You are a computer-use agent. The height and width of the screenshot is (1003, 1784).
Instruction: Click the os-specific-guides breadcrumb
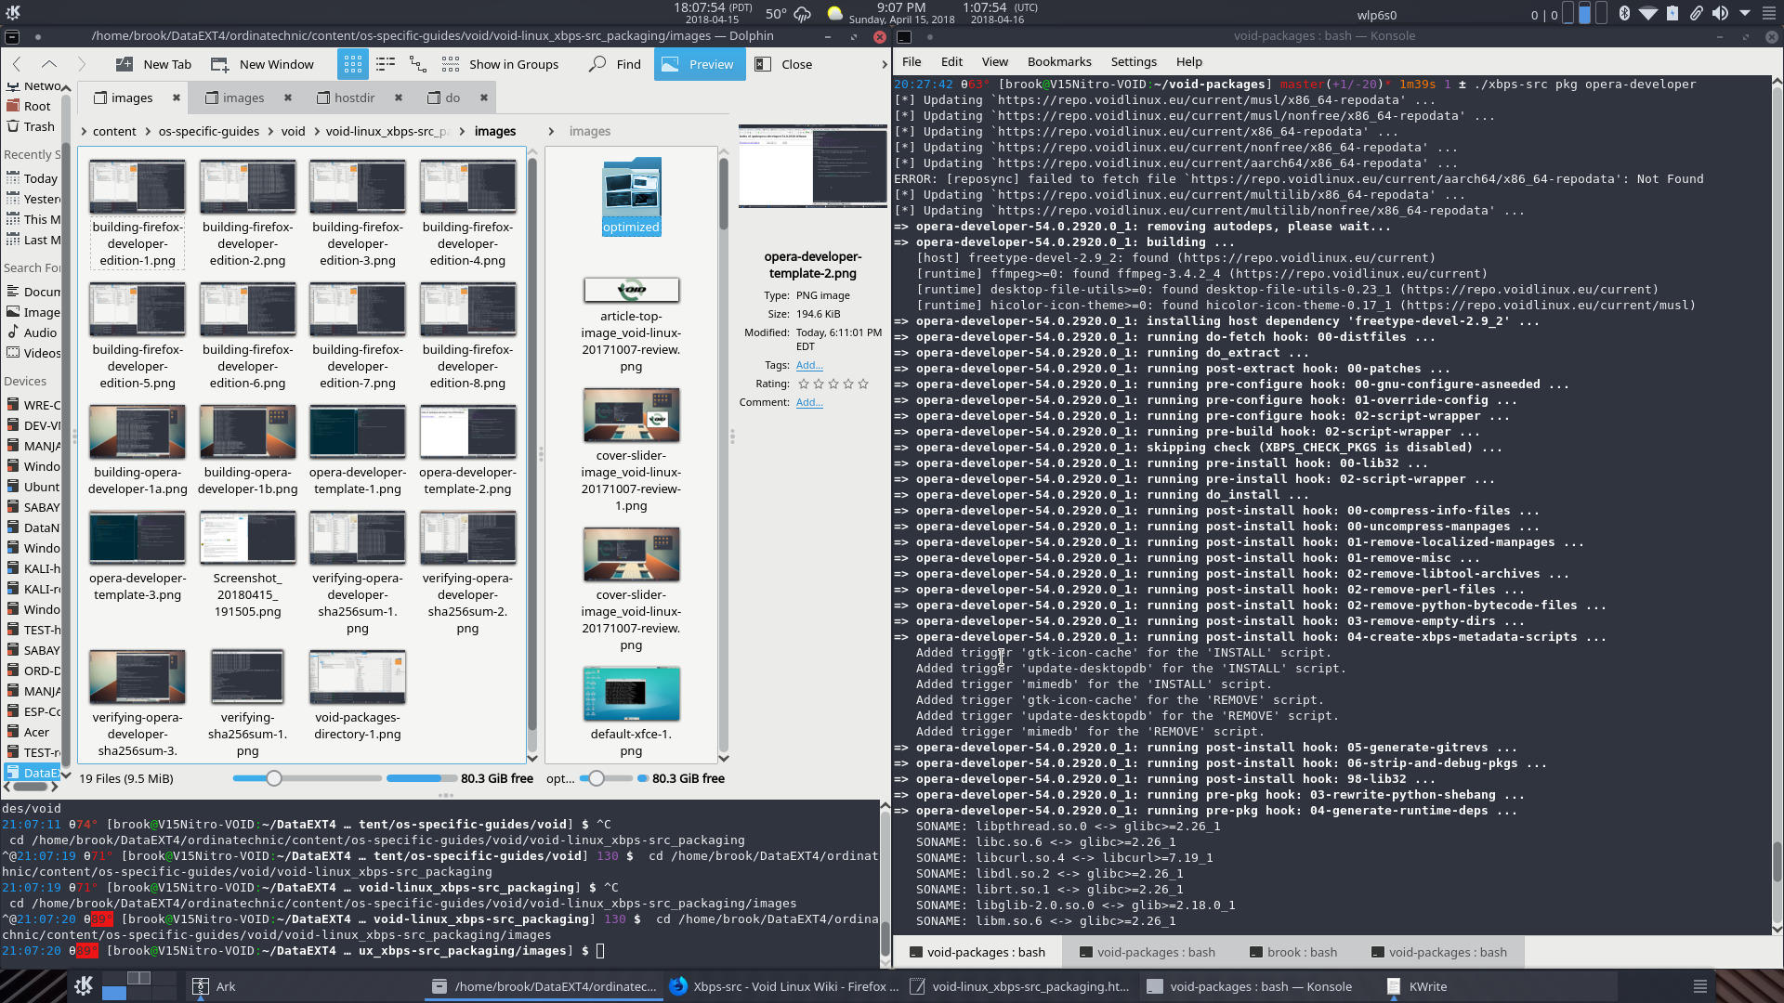tap(209, 131)
